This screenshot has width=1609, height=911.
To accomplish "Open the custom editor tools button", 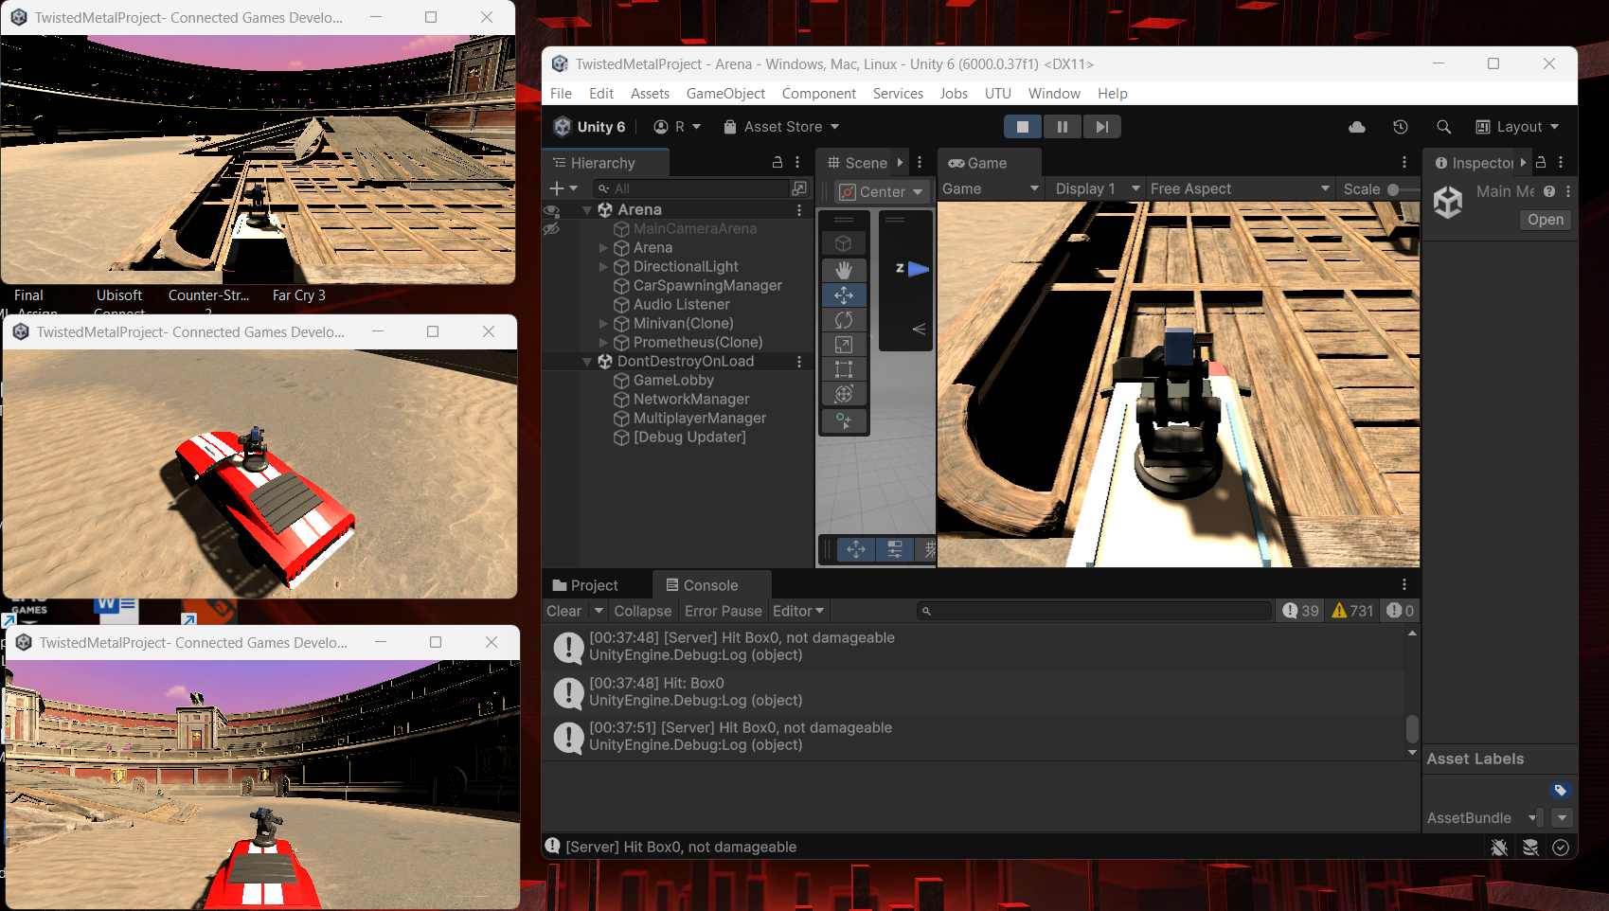I will [x=844, y=420].
